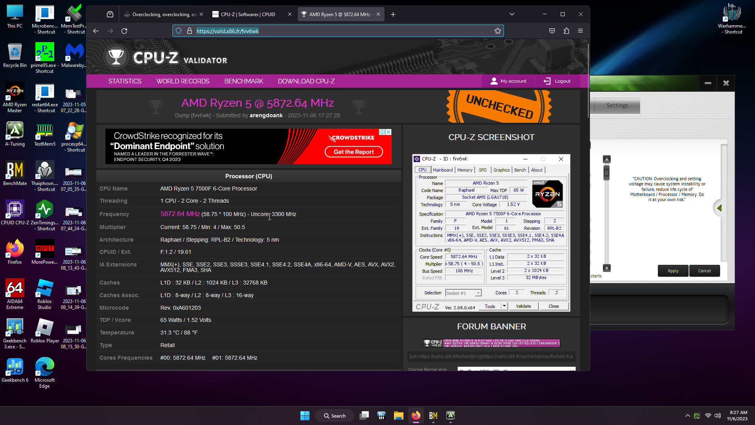The height and width of the screenshot is (425, 755).
Task: Open STATISTICS in validator menu
Action: pyautogui.click(x=125, y=81)
